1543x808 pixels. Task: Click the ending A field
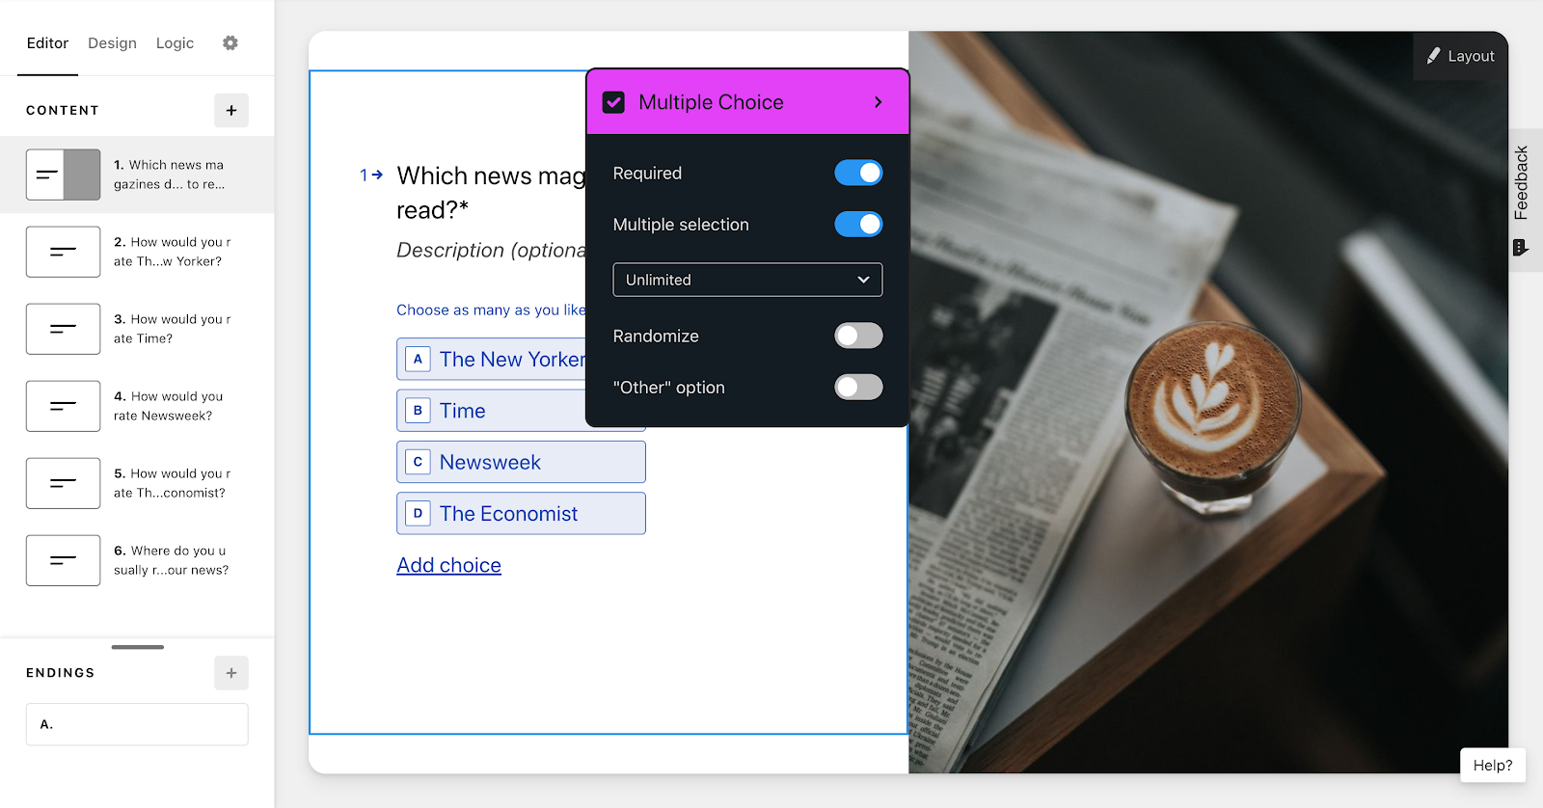click(137, 724)
